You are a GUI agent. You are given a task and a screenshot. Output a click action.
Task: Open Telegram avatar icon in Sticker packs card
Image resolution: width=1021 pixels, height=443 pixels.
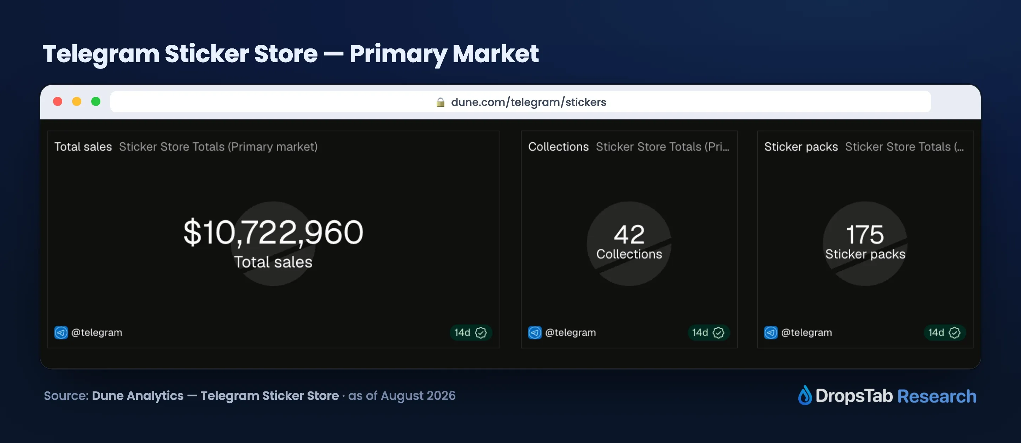770,332
